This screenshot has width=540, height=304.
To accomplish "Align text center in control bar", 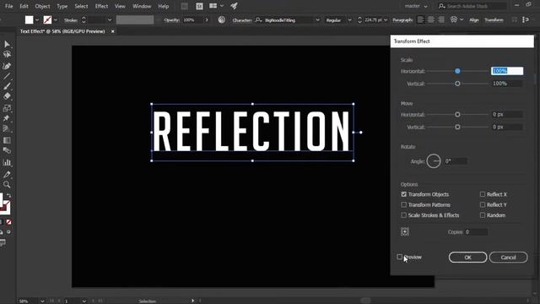I will 431,20.
